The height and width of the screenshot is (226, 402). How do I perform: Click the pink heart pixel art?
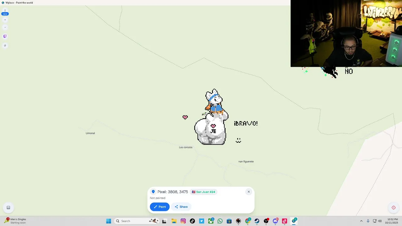pyautogui.click(x=185, y=117)
